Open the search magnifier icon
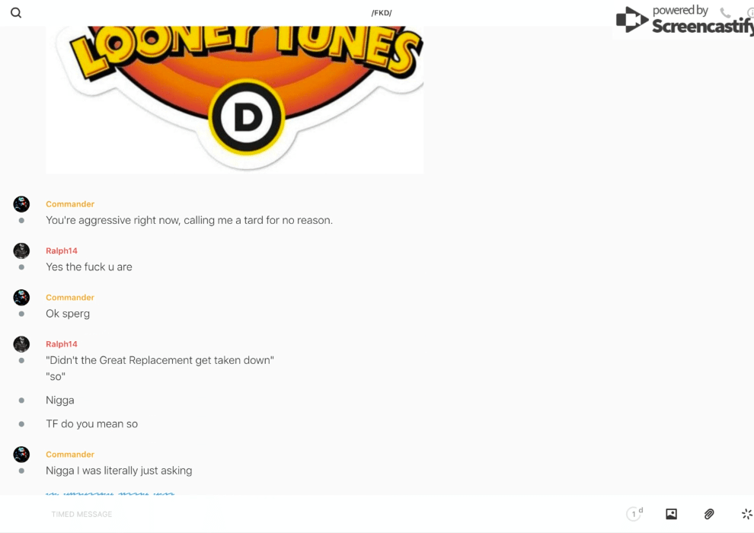Screen dimensions: 754x533 click(16, 13)
